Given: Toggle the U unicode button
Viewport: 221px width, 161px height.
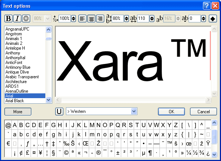Looking at the screenshot, I should [59, 111].
